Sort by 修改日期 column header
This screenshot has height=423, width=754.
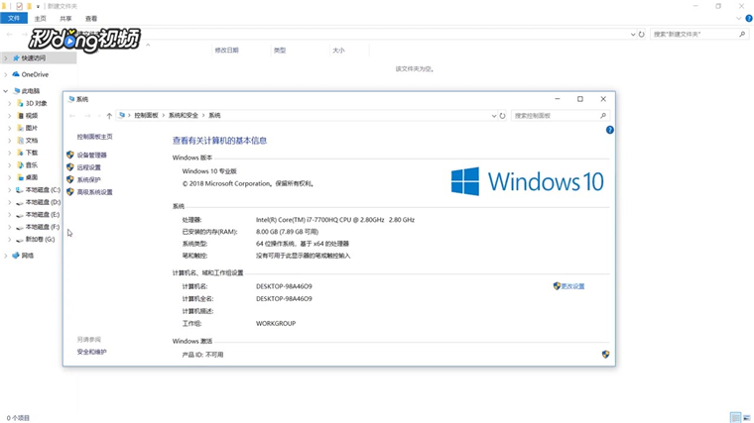226,51
